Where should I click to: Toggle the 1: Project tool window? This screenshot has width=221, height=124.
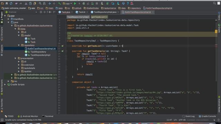pos(2,17)
